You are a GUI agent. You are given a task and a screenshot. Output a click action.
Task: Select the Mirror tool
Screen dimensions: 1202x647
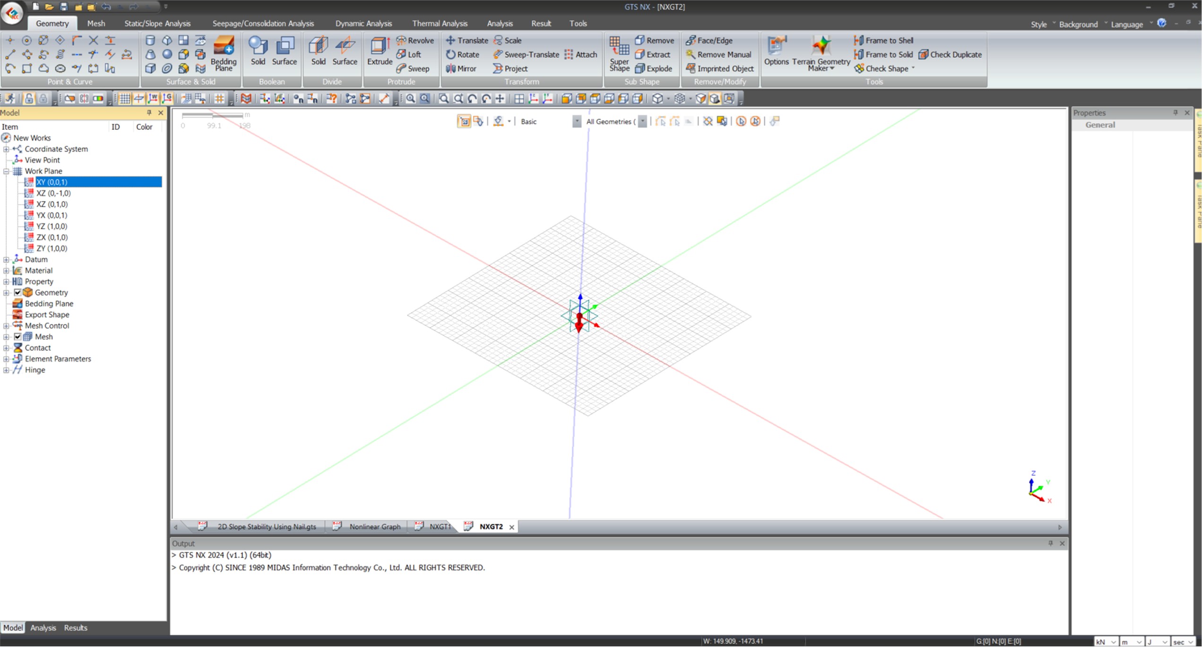click(461, 68)
